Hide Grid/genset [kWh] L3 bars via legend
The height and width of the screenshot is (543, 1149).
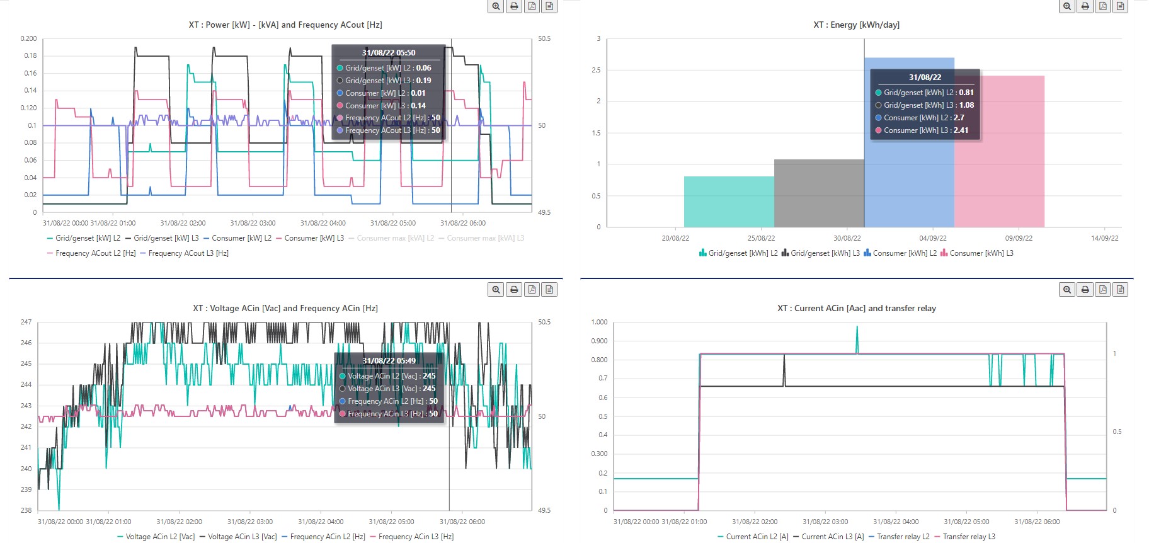pyautogui.click(x=820, y=253)
